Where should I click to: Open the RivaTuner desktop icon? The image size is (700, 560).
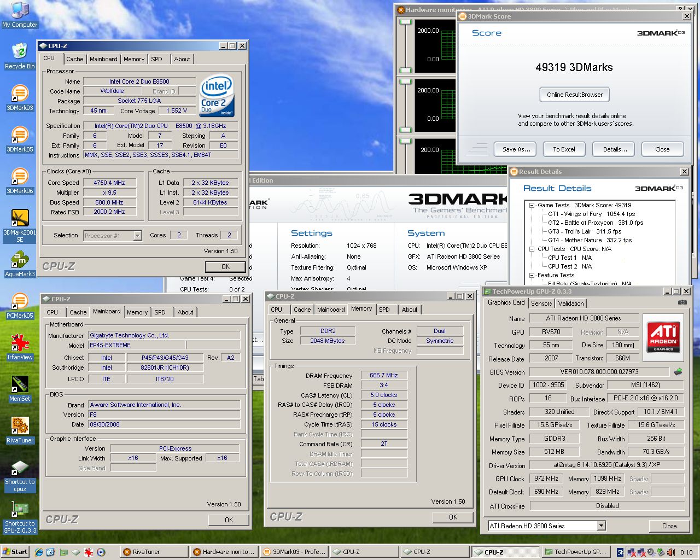(x=20, y=430)
